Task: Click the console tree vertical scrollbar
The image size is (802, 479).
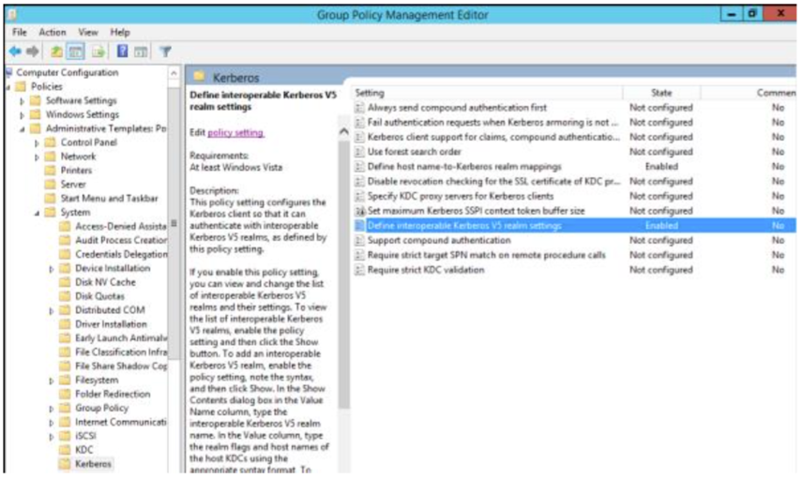Action: coord(174,281)
